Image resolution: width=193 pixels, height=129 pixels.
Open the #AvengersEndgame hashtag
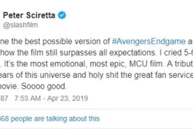(x=149, y=41)
